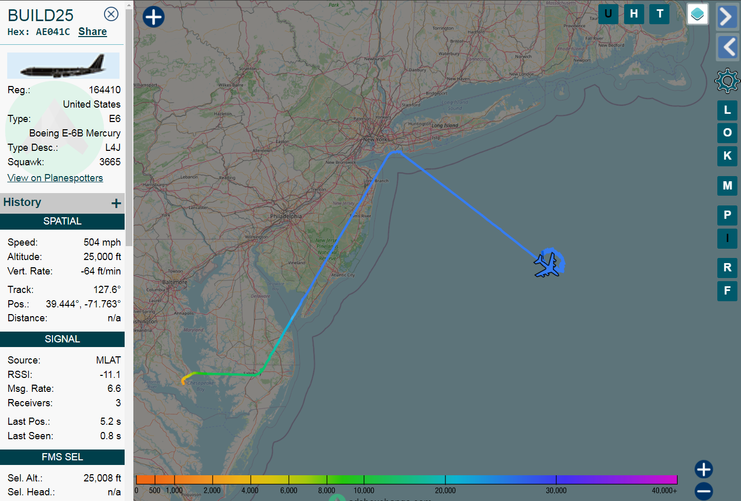Screen dimensions: 741x501
Task: Click the Distance value n/a
Action: pos(114,318)
